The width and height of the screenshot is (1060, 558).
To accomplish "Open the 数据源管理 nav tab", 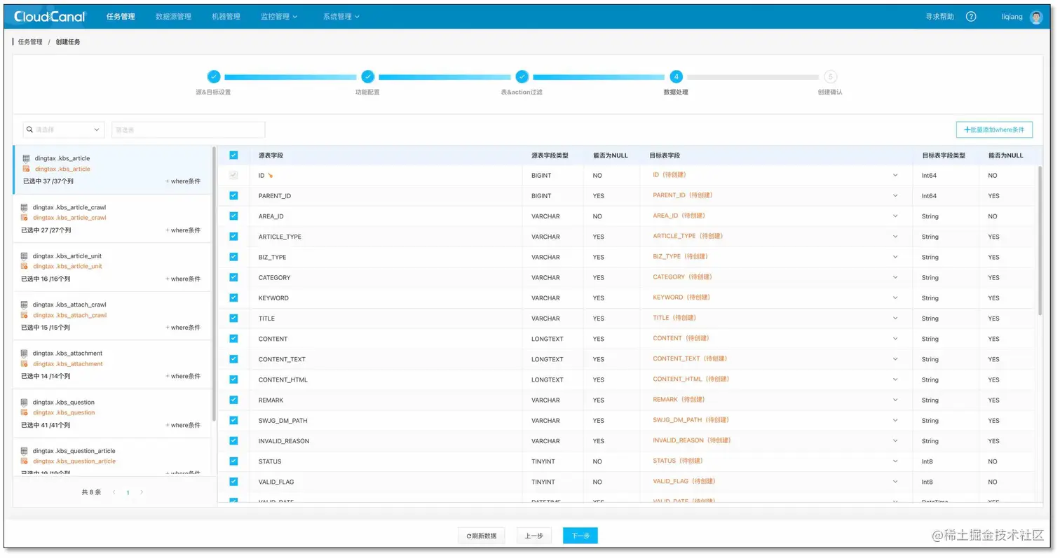I will click(x=173, y=16).
